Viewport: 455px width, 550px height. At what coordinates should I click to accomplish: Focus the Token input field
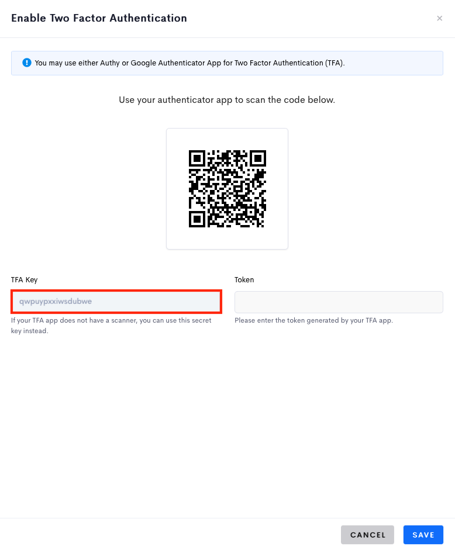click(339, 302)
